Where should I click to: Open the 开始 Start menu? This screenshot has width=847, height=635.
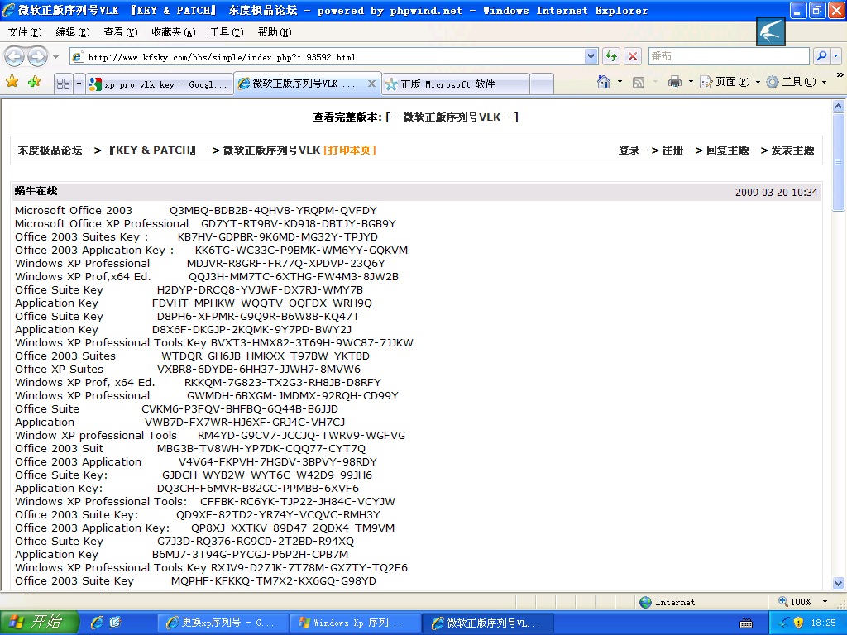tap(40, 623)
